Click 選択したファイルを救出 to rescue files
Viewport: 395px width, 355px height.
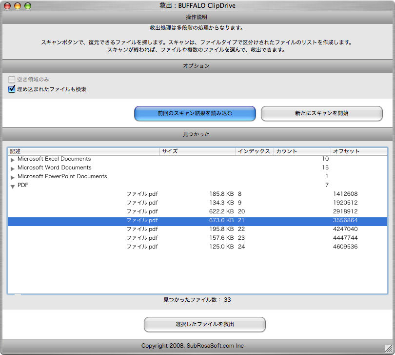tap(204, 324)
